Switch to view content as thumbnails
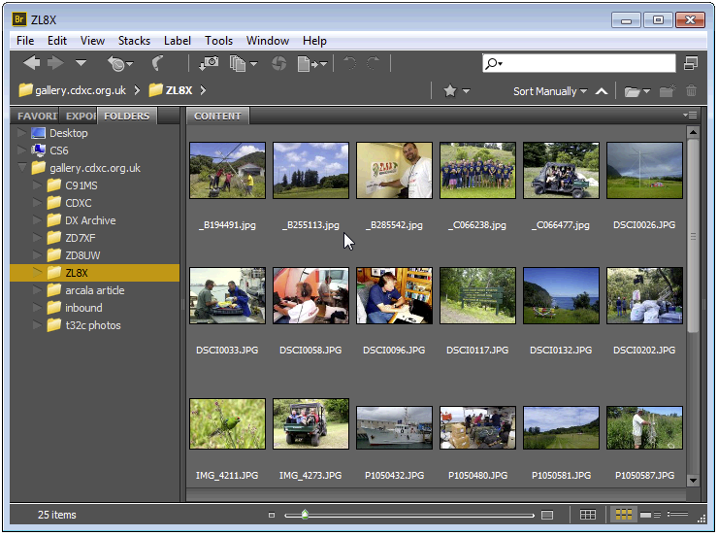This screenshot has height=536, width=718. pyautogui.click(x=623, y=515)
